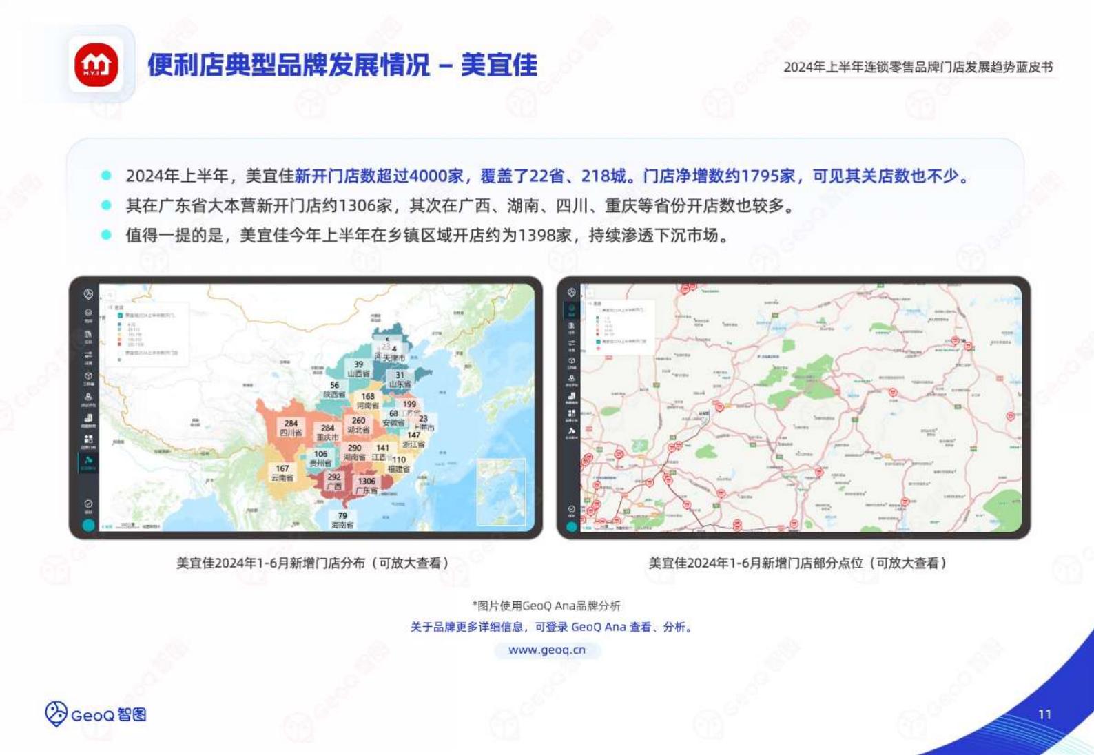Click the 39 山西省 label on map
Screen dimensions: 1094x755
(x=358, y=369)
